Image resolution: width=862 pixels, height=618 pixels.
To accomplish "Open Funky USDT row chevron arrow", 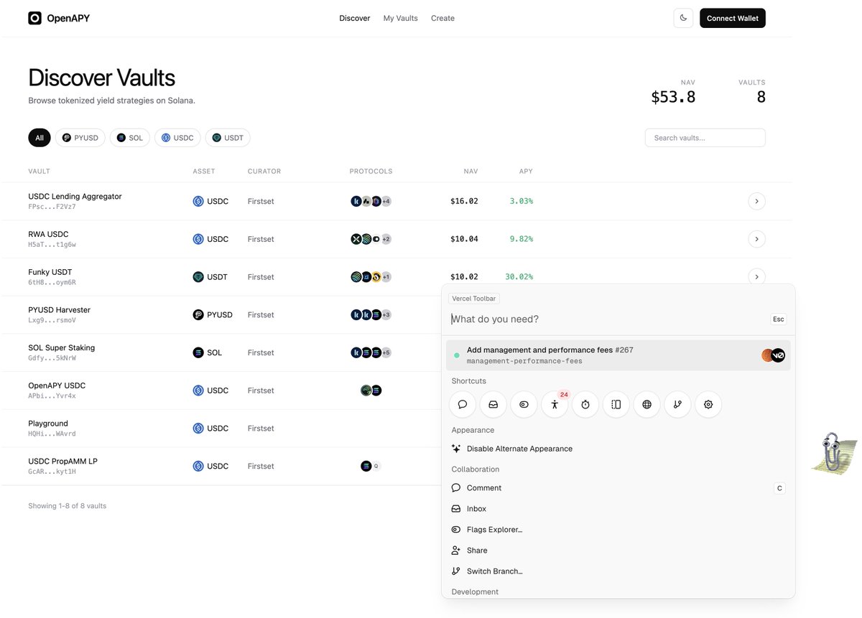I will pyautogui.click(x=756, y=276).
